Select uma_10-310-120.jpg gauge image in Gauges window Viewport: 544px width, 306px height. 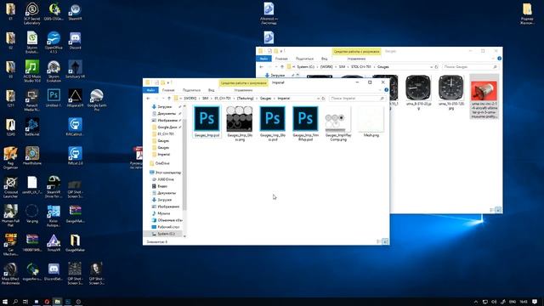click(451, 93)
